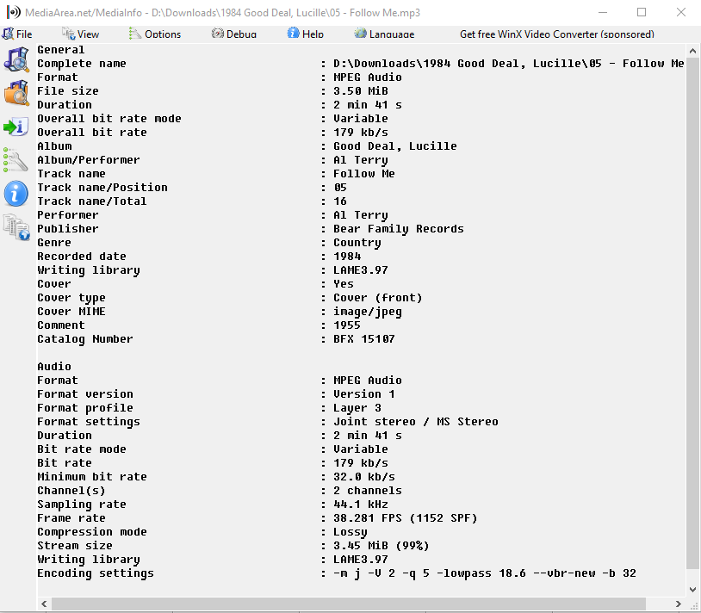Click the documents-with-globe sidebar icon
The height and width of the screenshot is (613, 701).
pyautogui.click(x=16, y=227)
